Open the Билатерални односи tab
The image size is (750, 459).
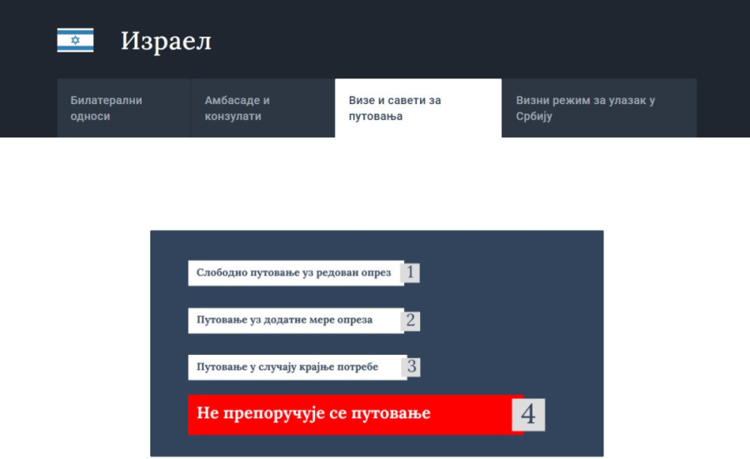[123, 108]
